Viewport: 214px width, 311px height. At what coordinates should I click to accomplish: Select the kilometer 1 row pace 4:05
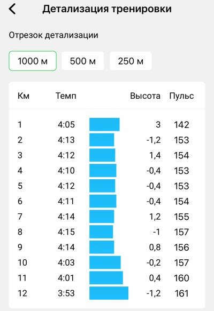[x=107, y=124]
